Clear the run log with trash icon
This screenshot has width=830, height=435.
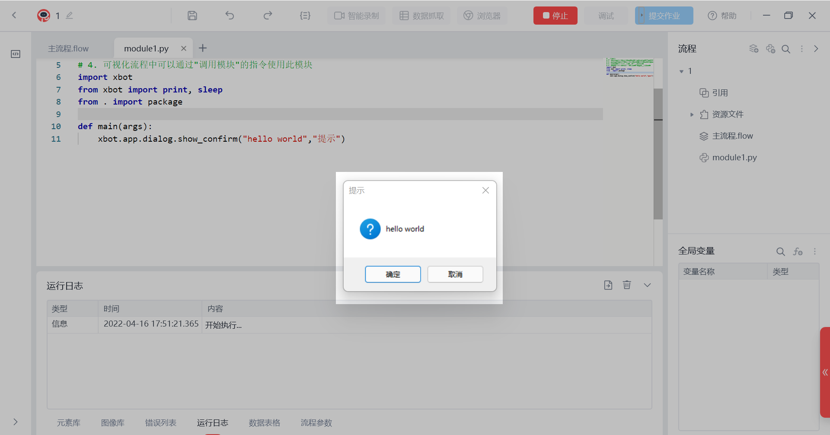point(627,285)
